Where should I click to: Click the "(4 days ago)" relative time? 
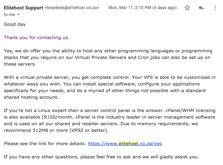165,8
